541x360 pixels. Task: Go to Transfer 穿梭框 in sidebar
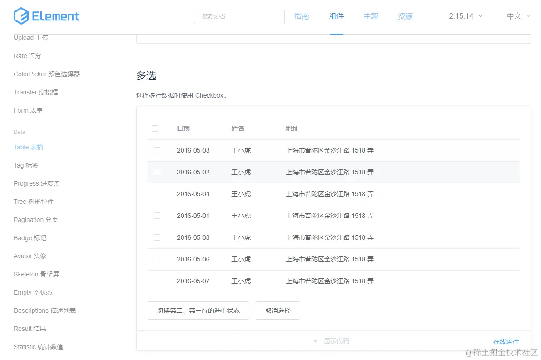(36, 92)
